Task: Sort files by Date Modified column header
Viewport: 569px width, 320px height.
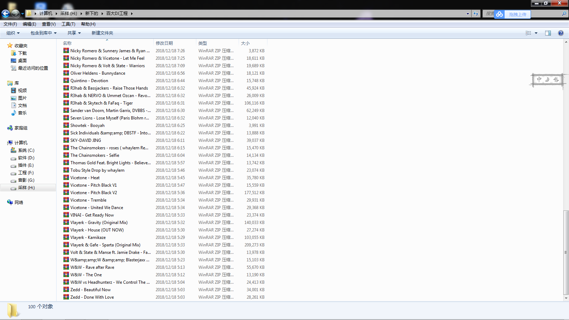Action: tap(164, 43)
